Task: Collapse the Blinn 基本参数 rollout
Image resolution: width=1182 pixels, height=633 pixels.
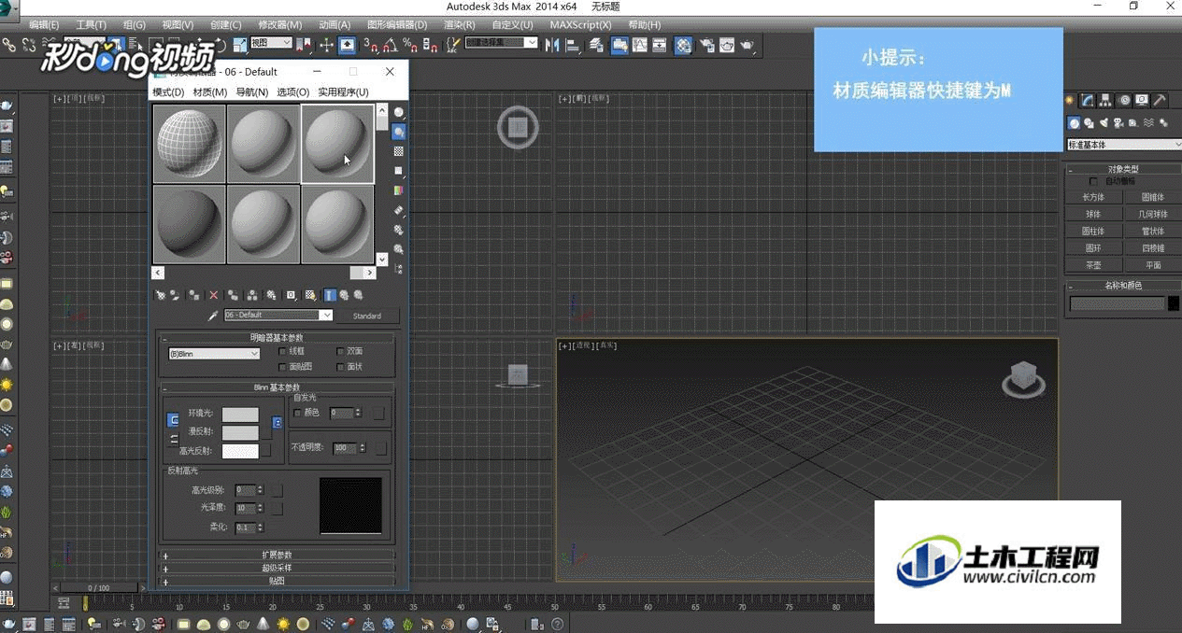Action: click(x=279, y=387)
